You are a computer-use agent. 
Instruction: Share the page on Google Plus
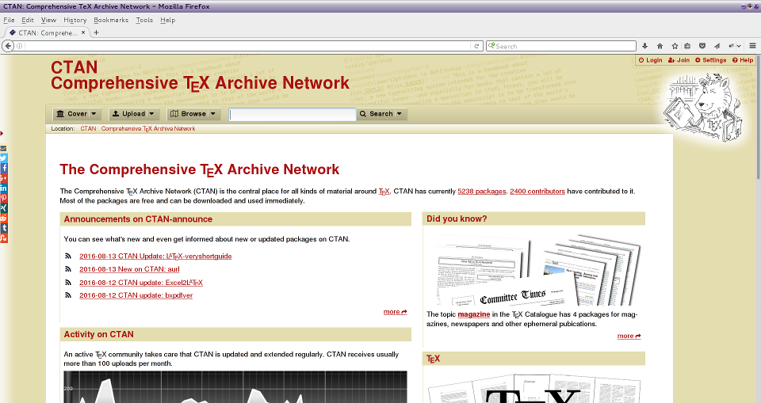[3, 178]
